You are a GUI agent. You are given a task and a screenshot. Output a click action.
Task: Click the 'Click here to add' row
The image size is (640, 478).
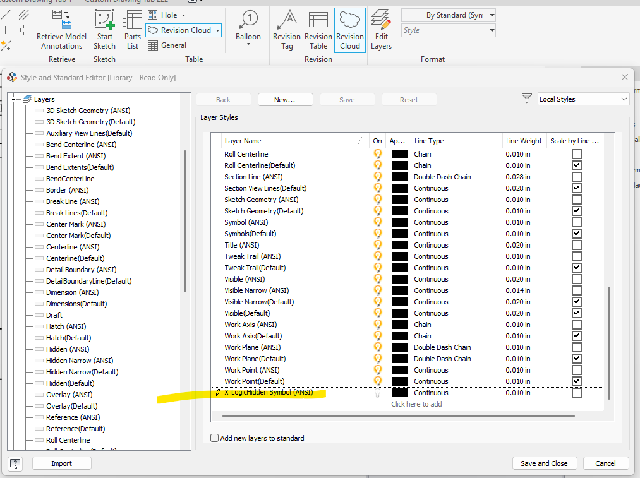coord(416,404)
